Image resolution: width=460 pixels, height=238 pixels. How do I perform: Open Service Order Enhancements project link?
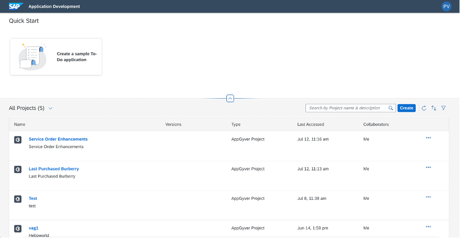pos(58,139)
